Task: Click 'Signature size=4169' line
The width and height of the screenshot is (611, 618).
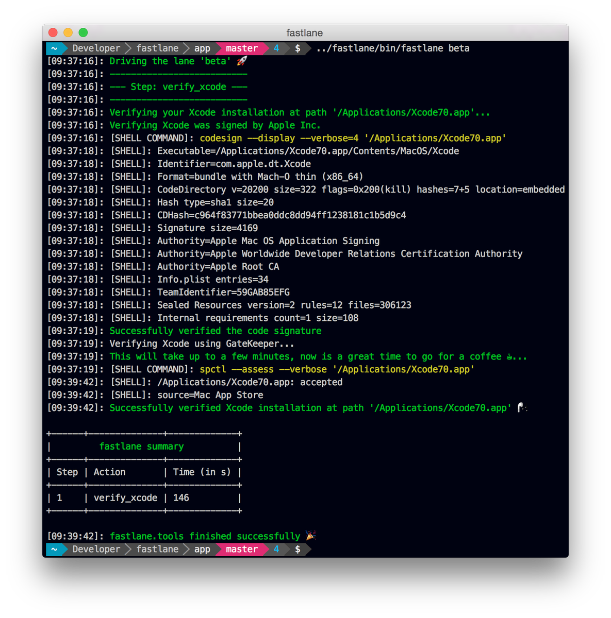Action: (207, 228)
